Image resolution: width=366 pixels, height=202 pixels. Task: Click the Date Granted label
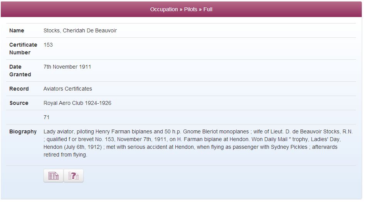(20, 71)
